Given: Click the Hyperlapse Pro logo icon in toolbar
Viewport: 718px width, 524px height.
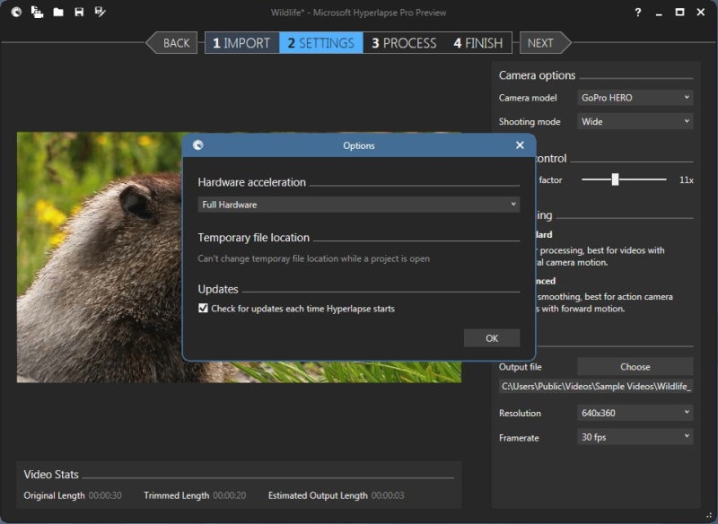Looking at the screenshot, I should 15,13.
